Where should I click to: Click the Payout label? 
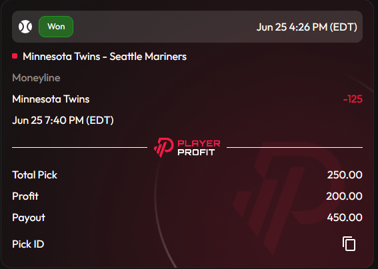pyautogui.click(x=29, y=218)
